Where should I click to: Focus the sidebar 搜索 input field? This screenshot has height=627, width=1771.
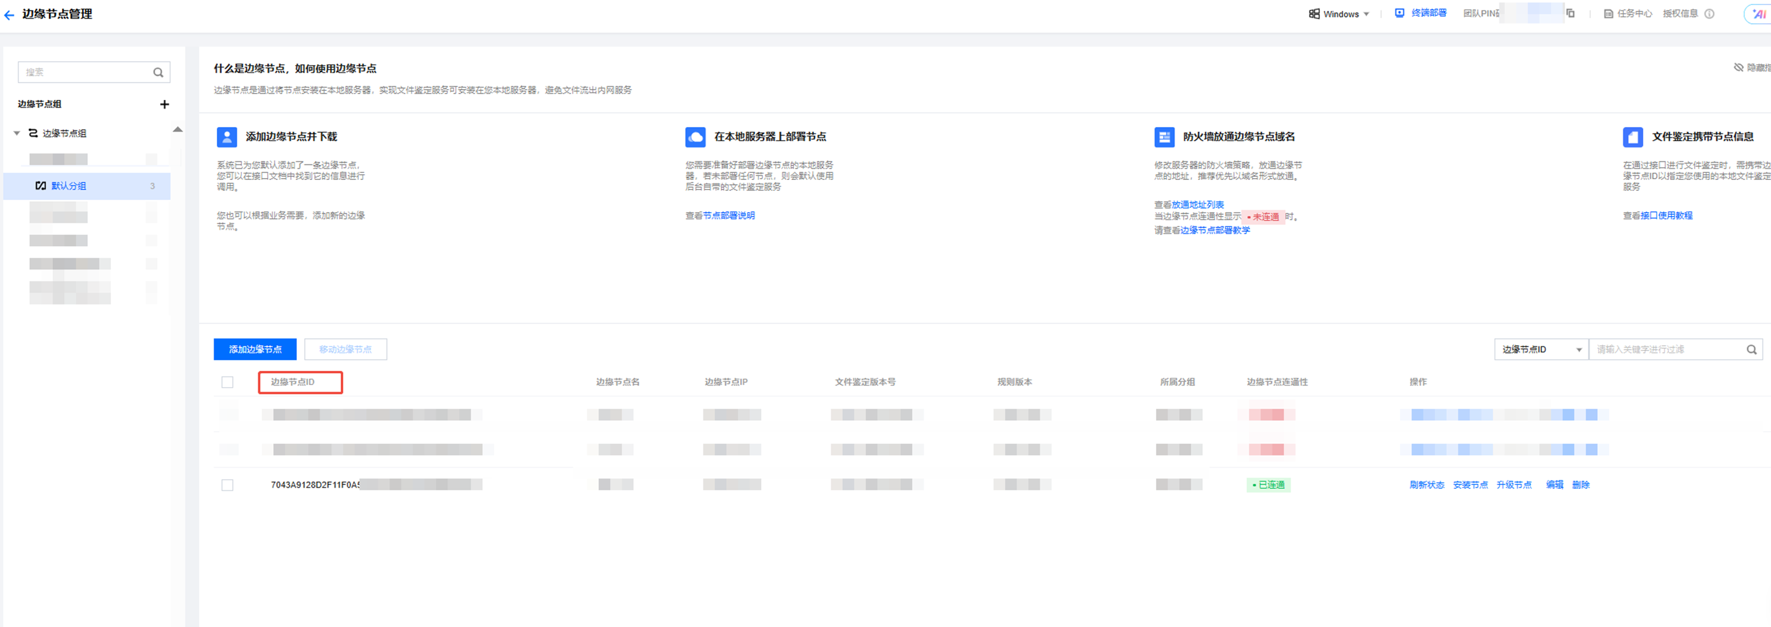point(94,72)
